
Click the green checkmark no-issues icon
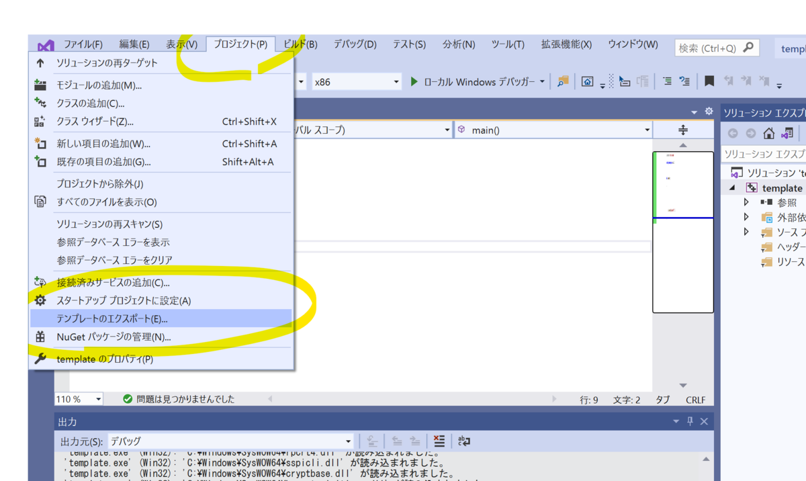pos(128,399)
